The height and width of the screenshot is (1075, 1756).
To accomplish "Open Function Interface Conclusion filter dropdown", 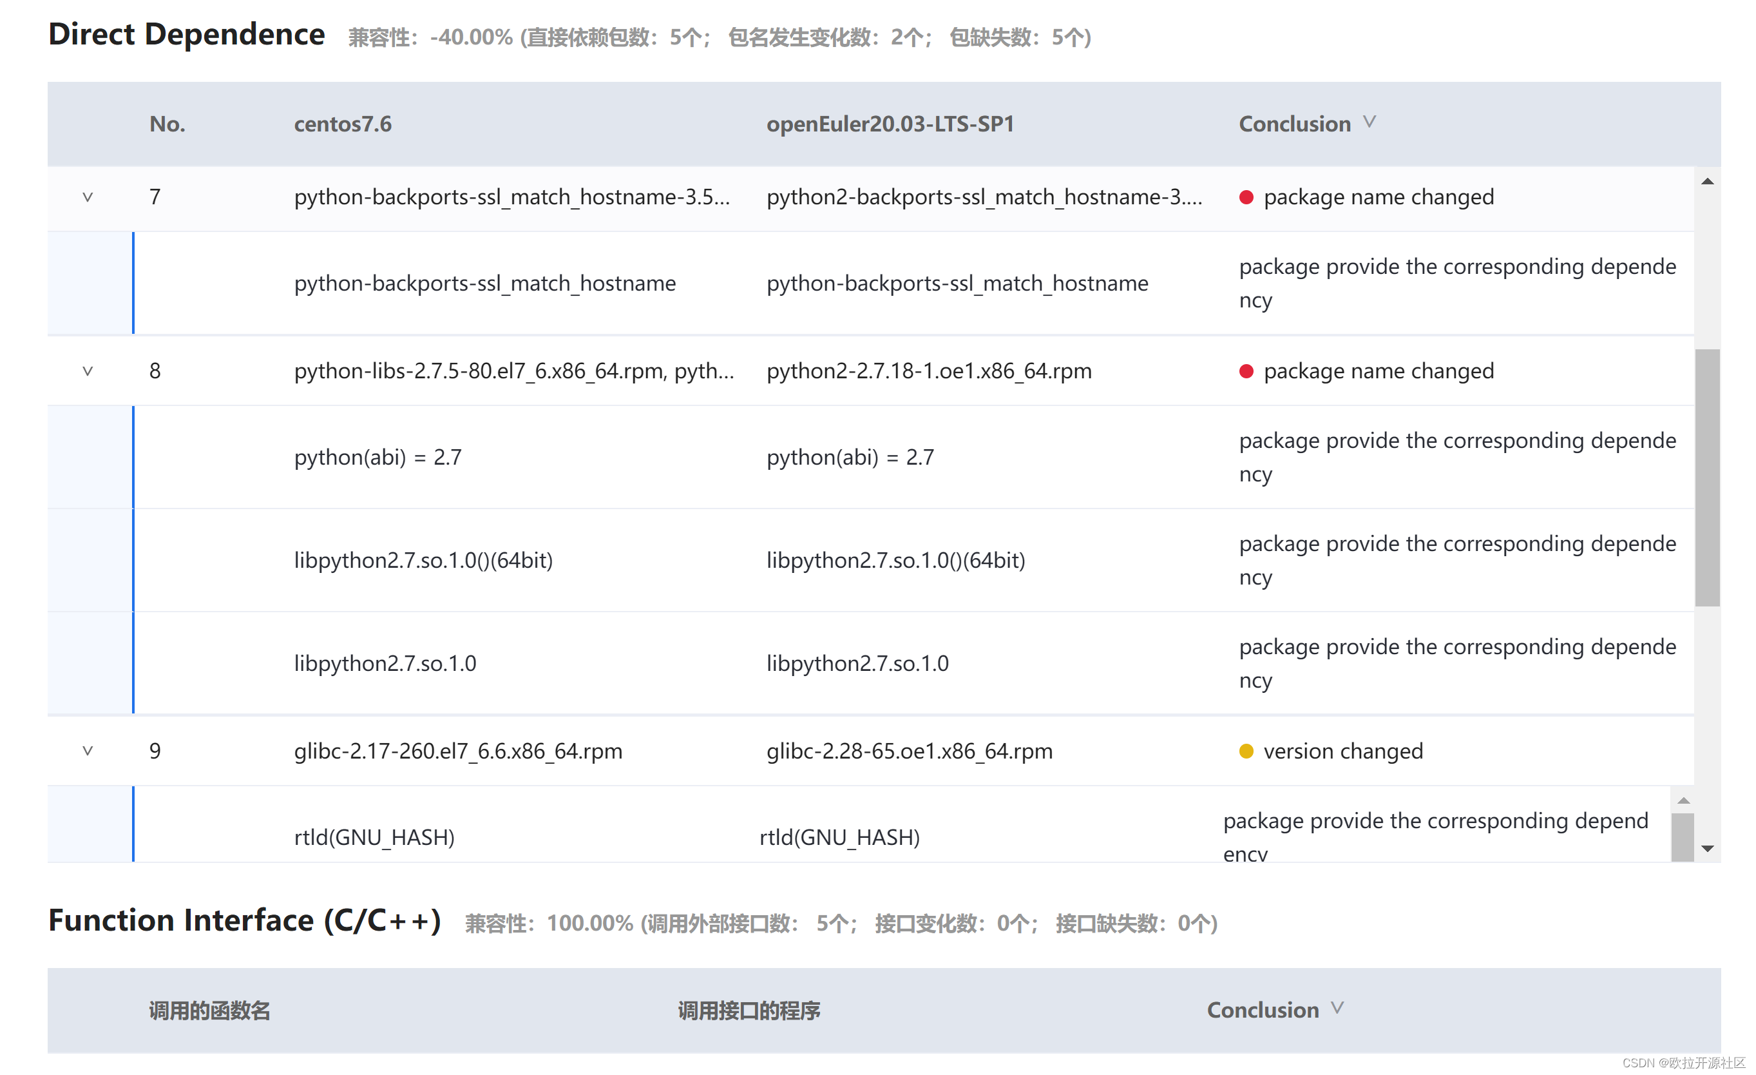I will pos(1337,1009).
